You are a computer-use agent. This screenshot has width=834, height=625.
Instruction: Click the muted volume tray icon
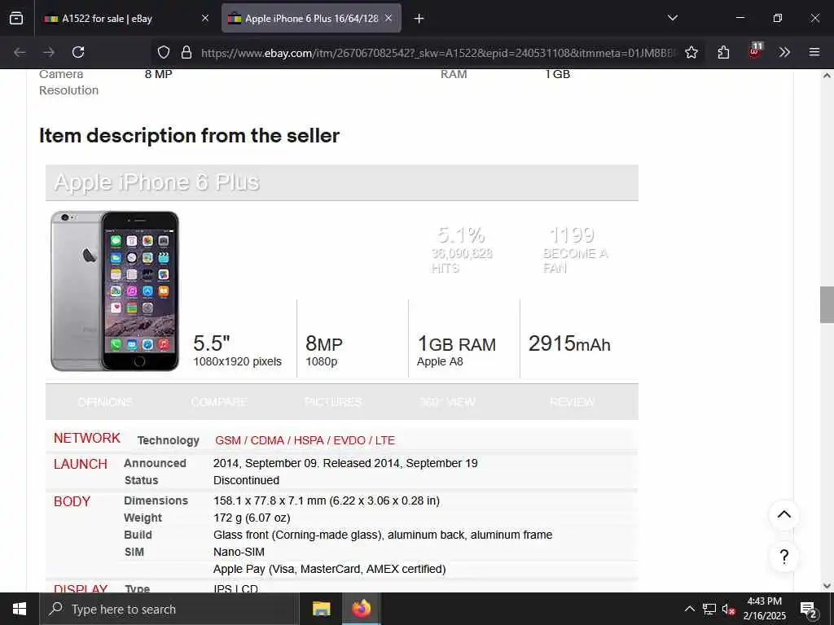[729, 609]
